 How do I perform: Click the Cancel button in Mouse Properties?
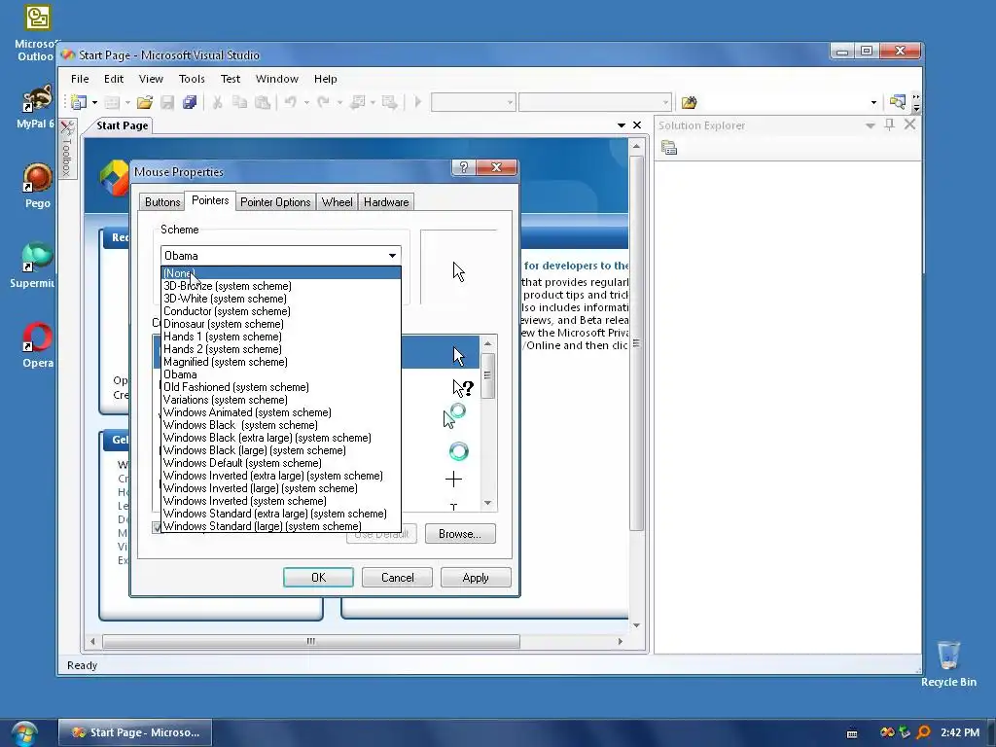(x=397, y=578)
